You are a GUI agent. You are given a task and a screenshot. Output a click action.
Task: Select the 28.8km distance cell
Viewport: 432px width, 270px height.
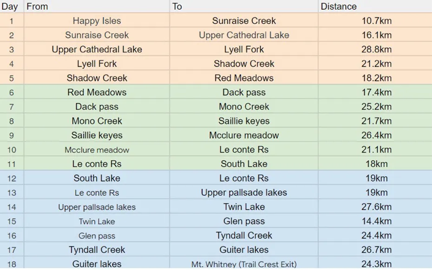tap(376, 50)
